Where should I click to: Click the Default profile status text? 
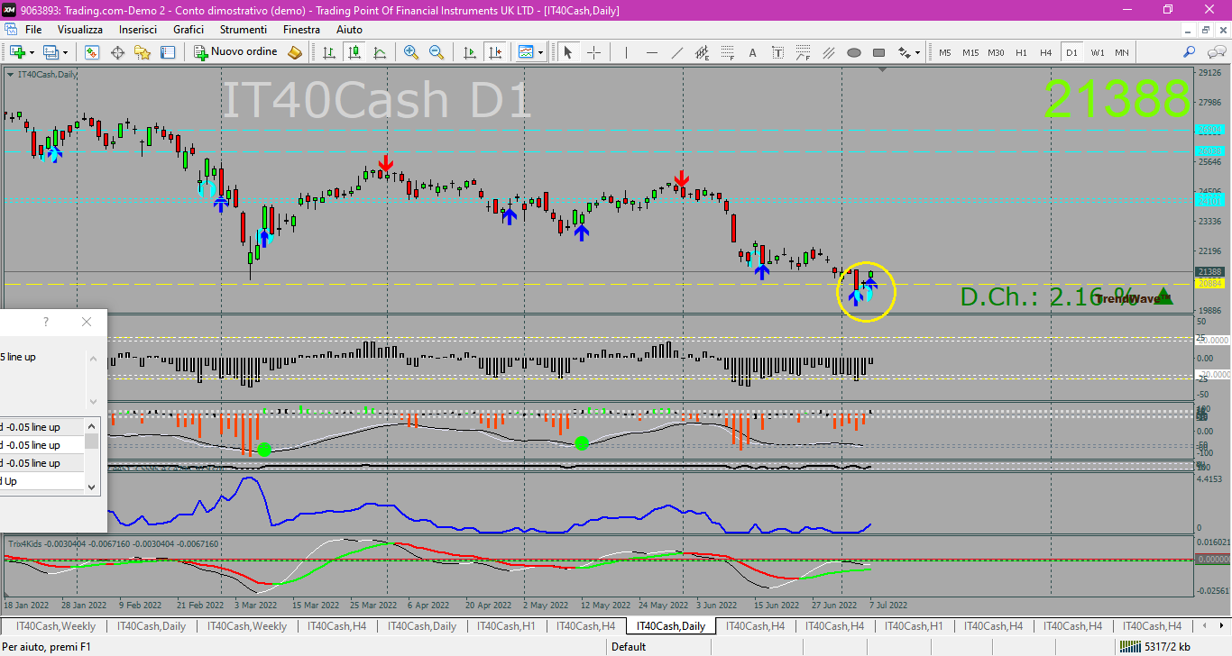(629, 646)
